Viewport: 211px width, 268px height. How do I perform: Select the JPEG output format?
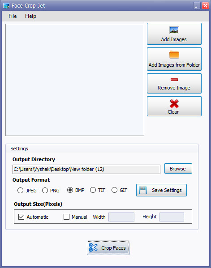click(x=20, y=191)
